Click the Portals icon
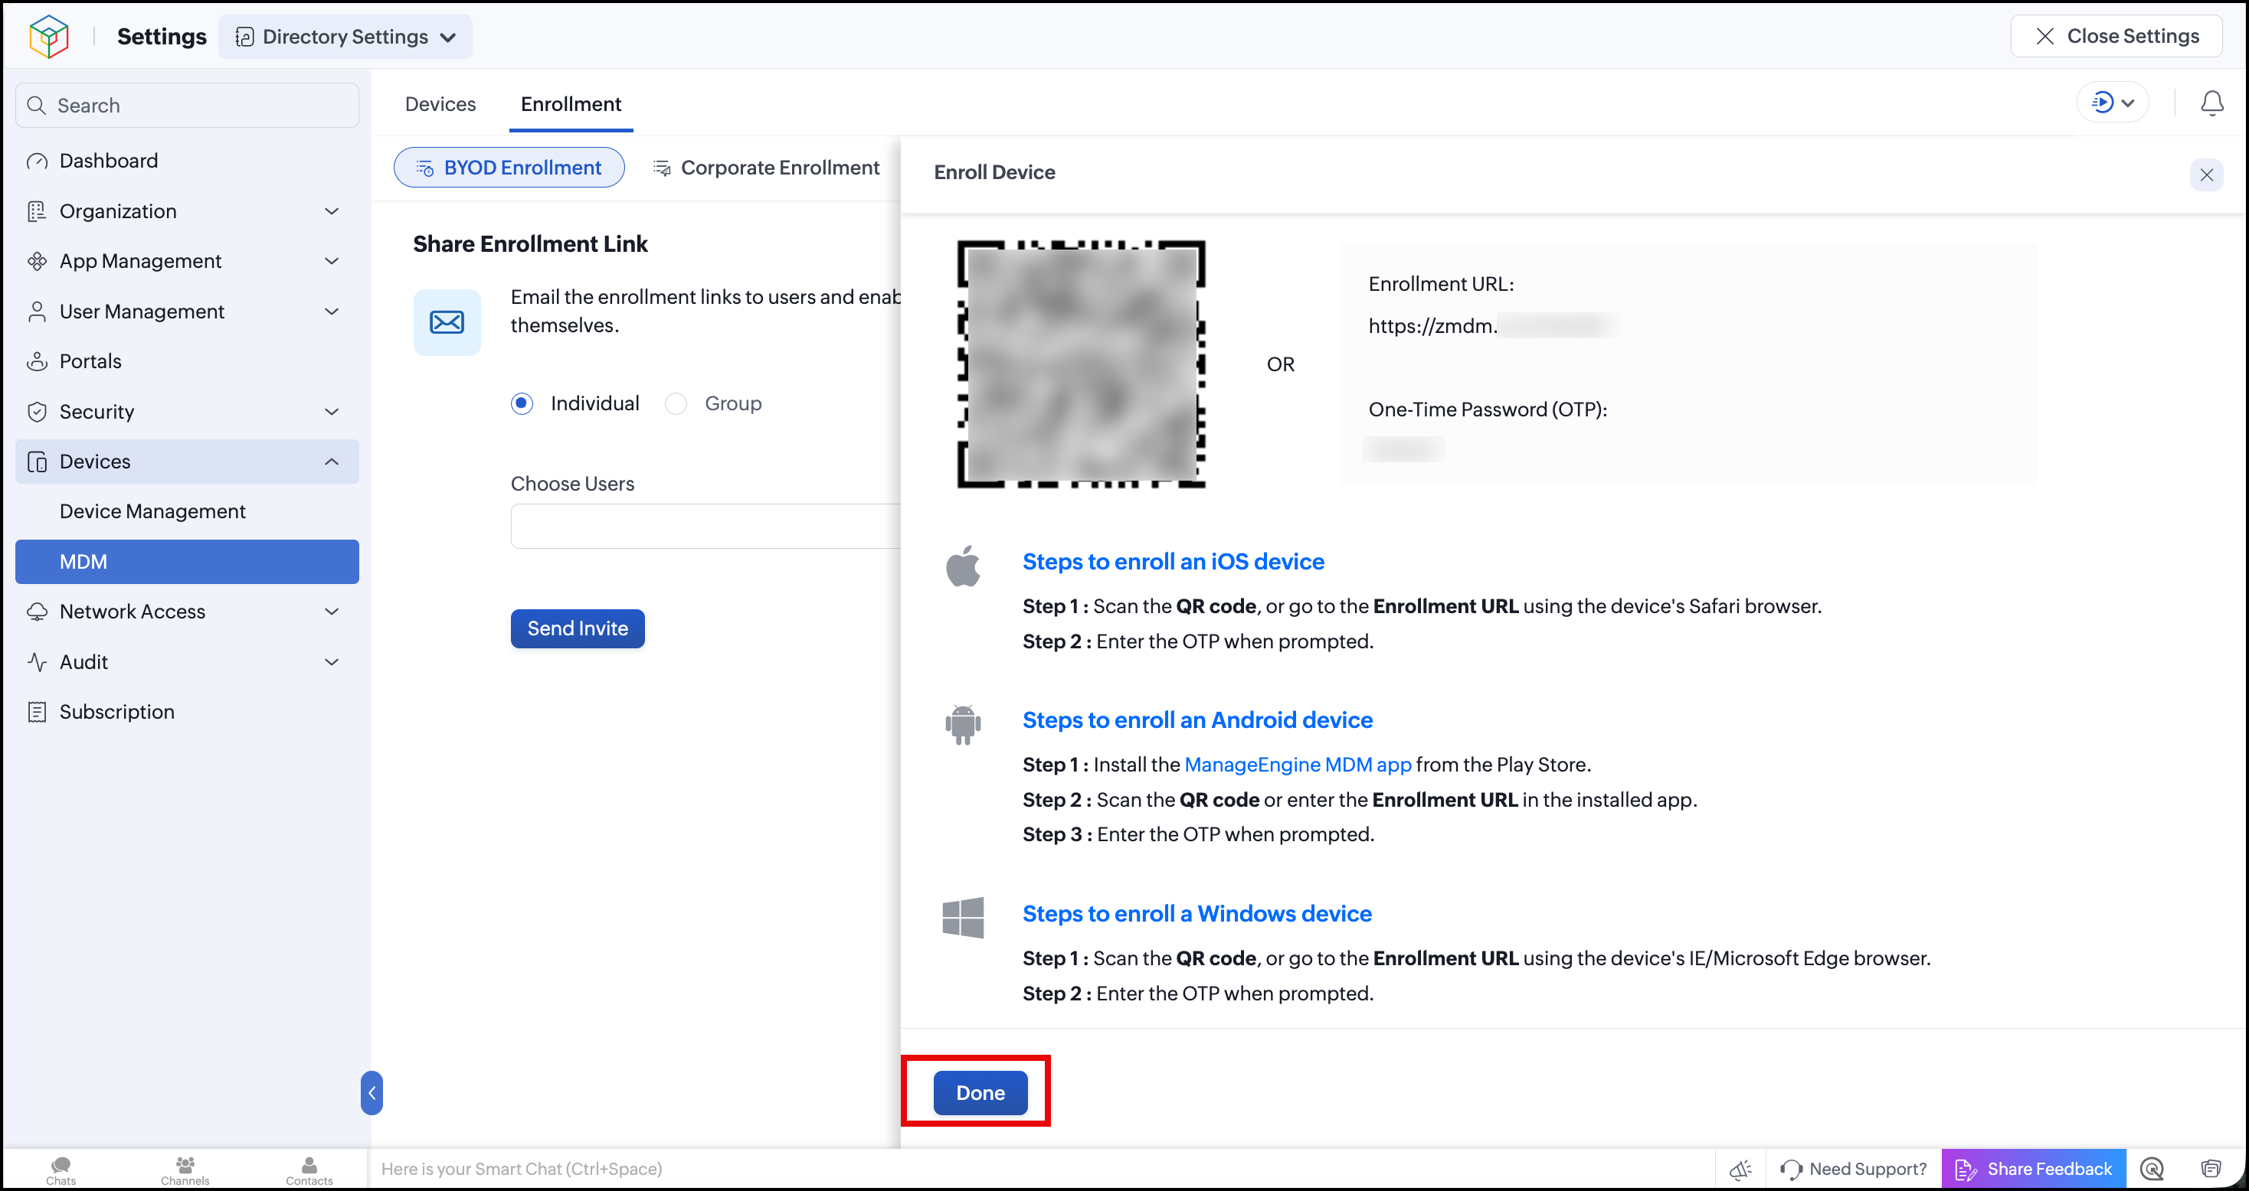The width and height of the screenshot is (2249, 1191). click(37, 361)
